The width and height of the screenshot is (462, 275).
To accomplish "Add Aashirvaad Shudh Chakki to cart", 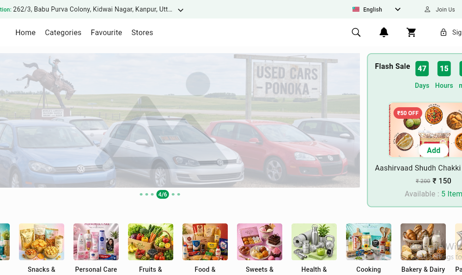I will [433, 150].
